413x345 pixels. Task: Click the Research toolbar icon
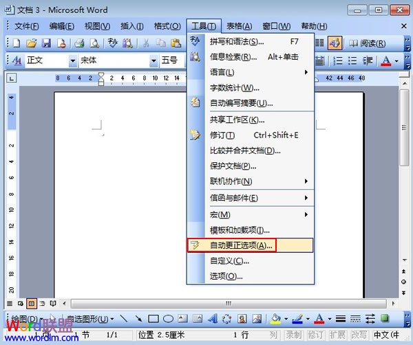[x=128, y=43]
